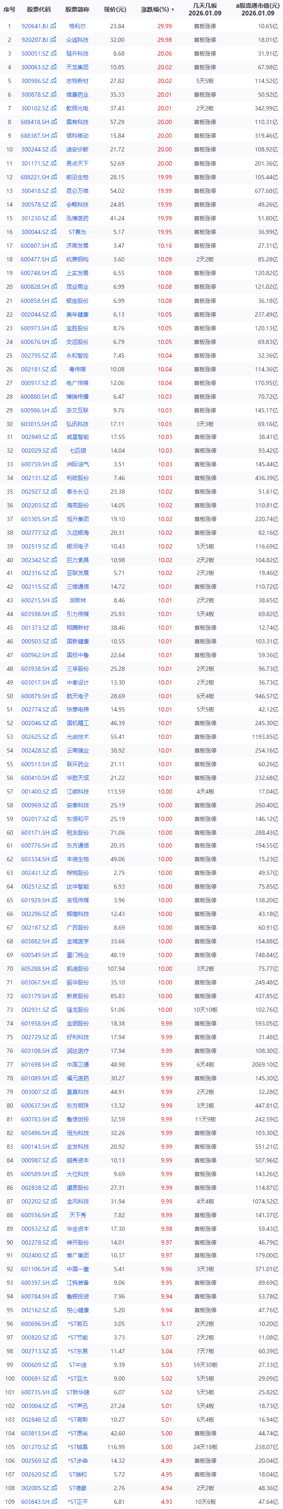Screen dimensions: 283x1509
Task: Click stock name 昆仑万维
Action: click(x=77, y=191)
